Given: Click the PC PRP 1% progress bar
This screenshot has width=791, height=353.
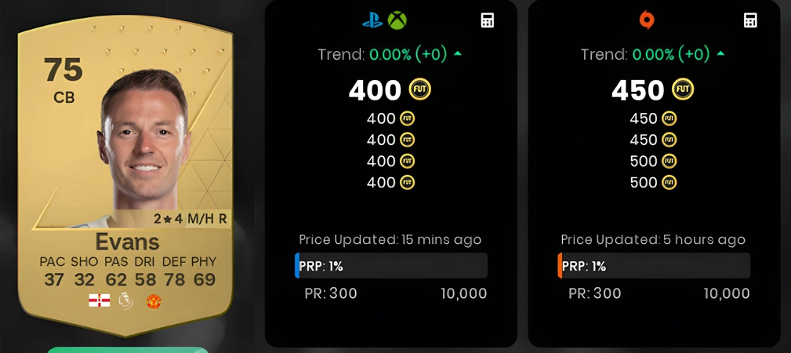Looking at the screenshot, I should 654,266.
